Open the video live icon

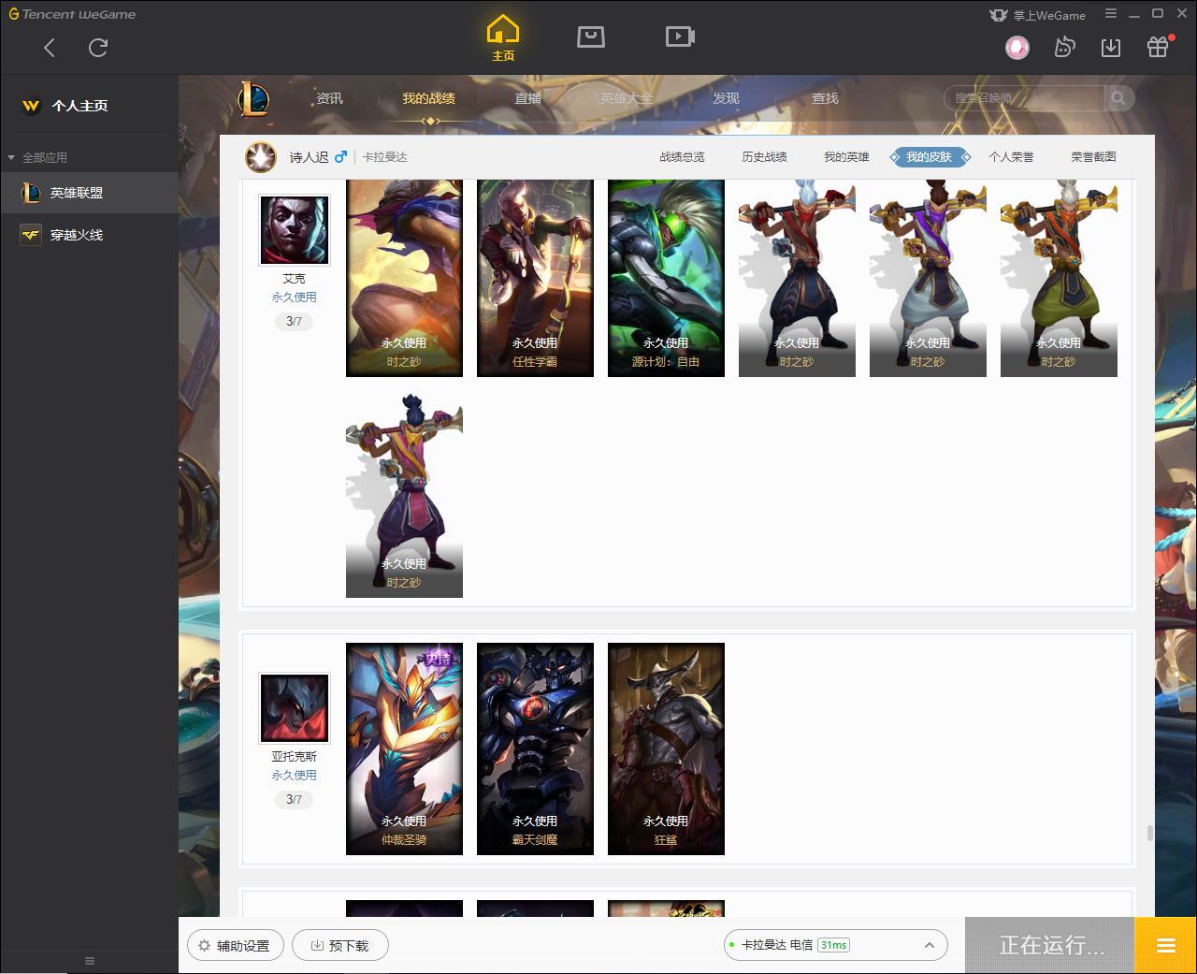pos(680,36)
